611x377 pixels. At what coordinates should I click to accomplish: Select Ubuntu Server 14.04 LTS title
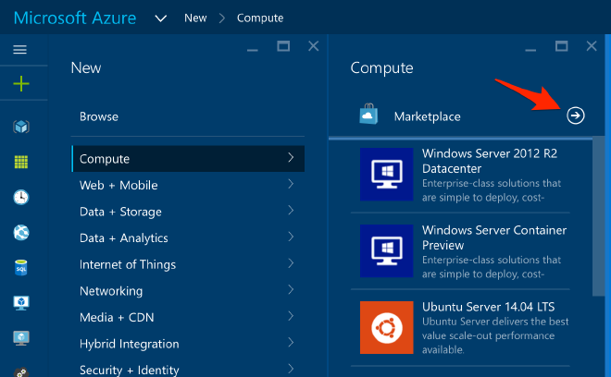[x=488, y=307]
